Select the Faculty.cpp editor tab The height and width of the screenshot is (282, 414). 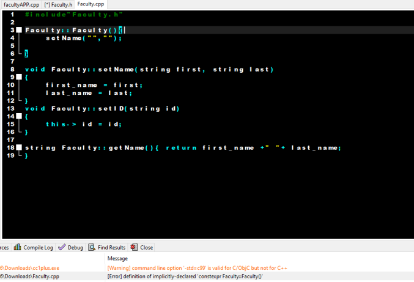click(91, 4)
